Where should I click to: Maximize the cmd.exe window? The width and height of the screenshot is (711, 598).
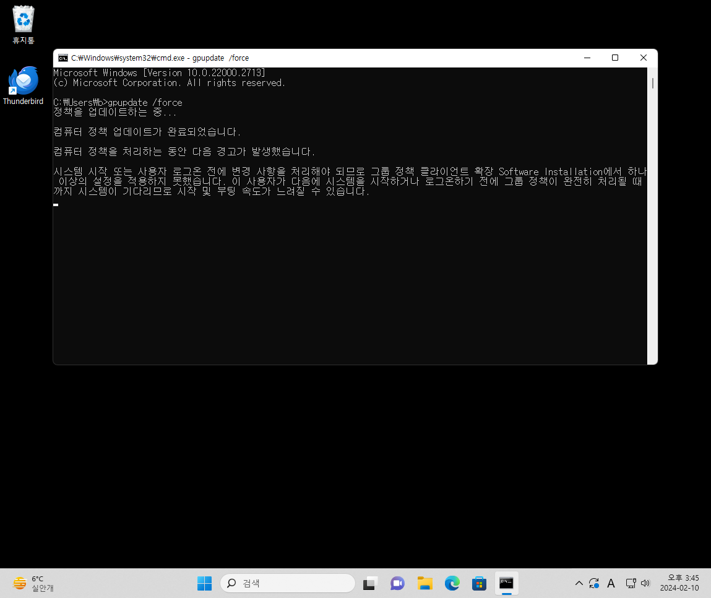coord(615,58)
